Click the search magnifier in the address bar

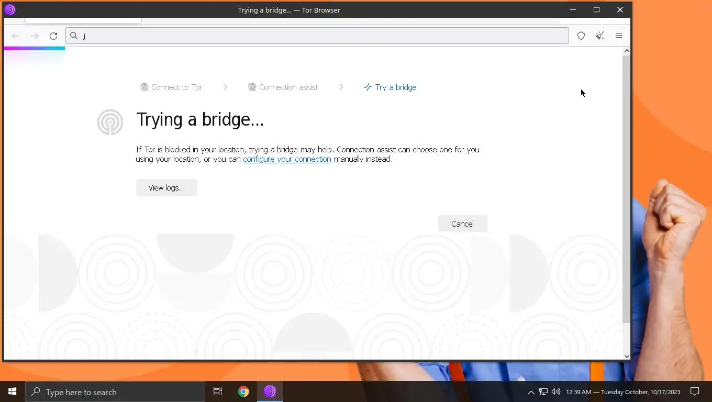tap(74, 36)
